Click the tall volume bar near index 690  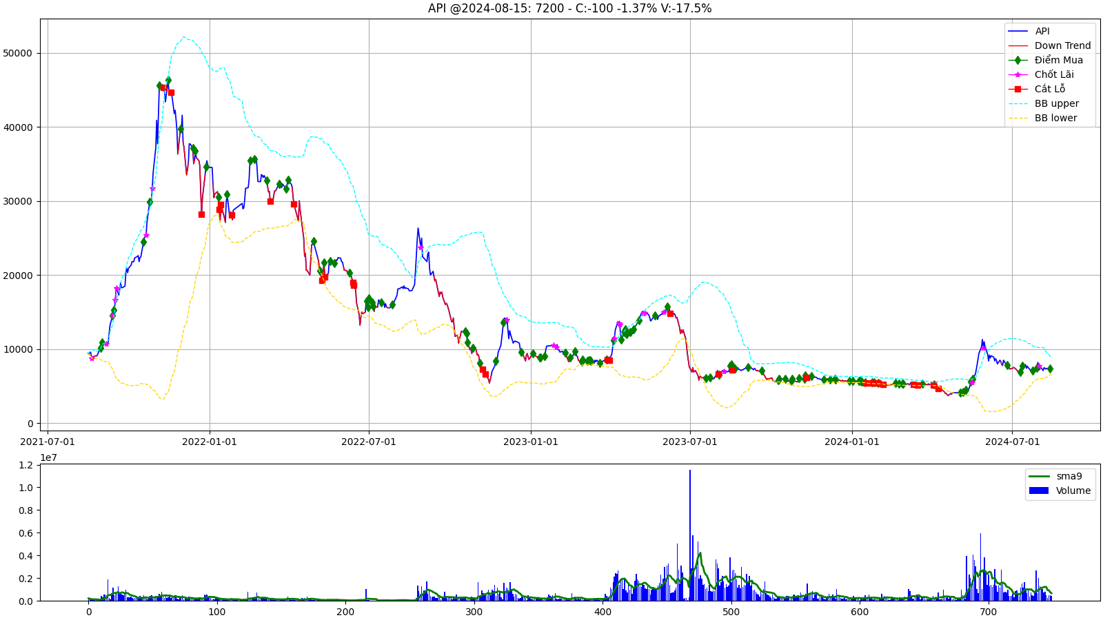(980, 567)
